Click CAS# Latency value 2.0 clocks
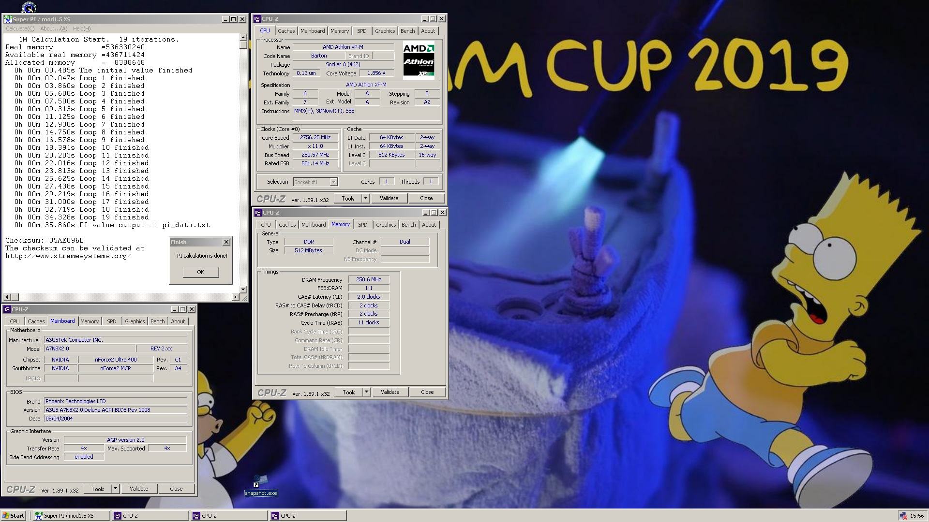 [369, 297]
